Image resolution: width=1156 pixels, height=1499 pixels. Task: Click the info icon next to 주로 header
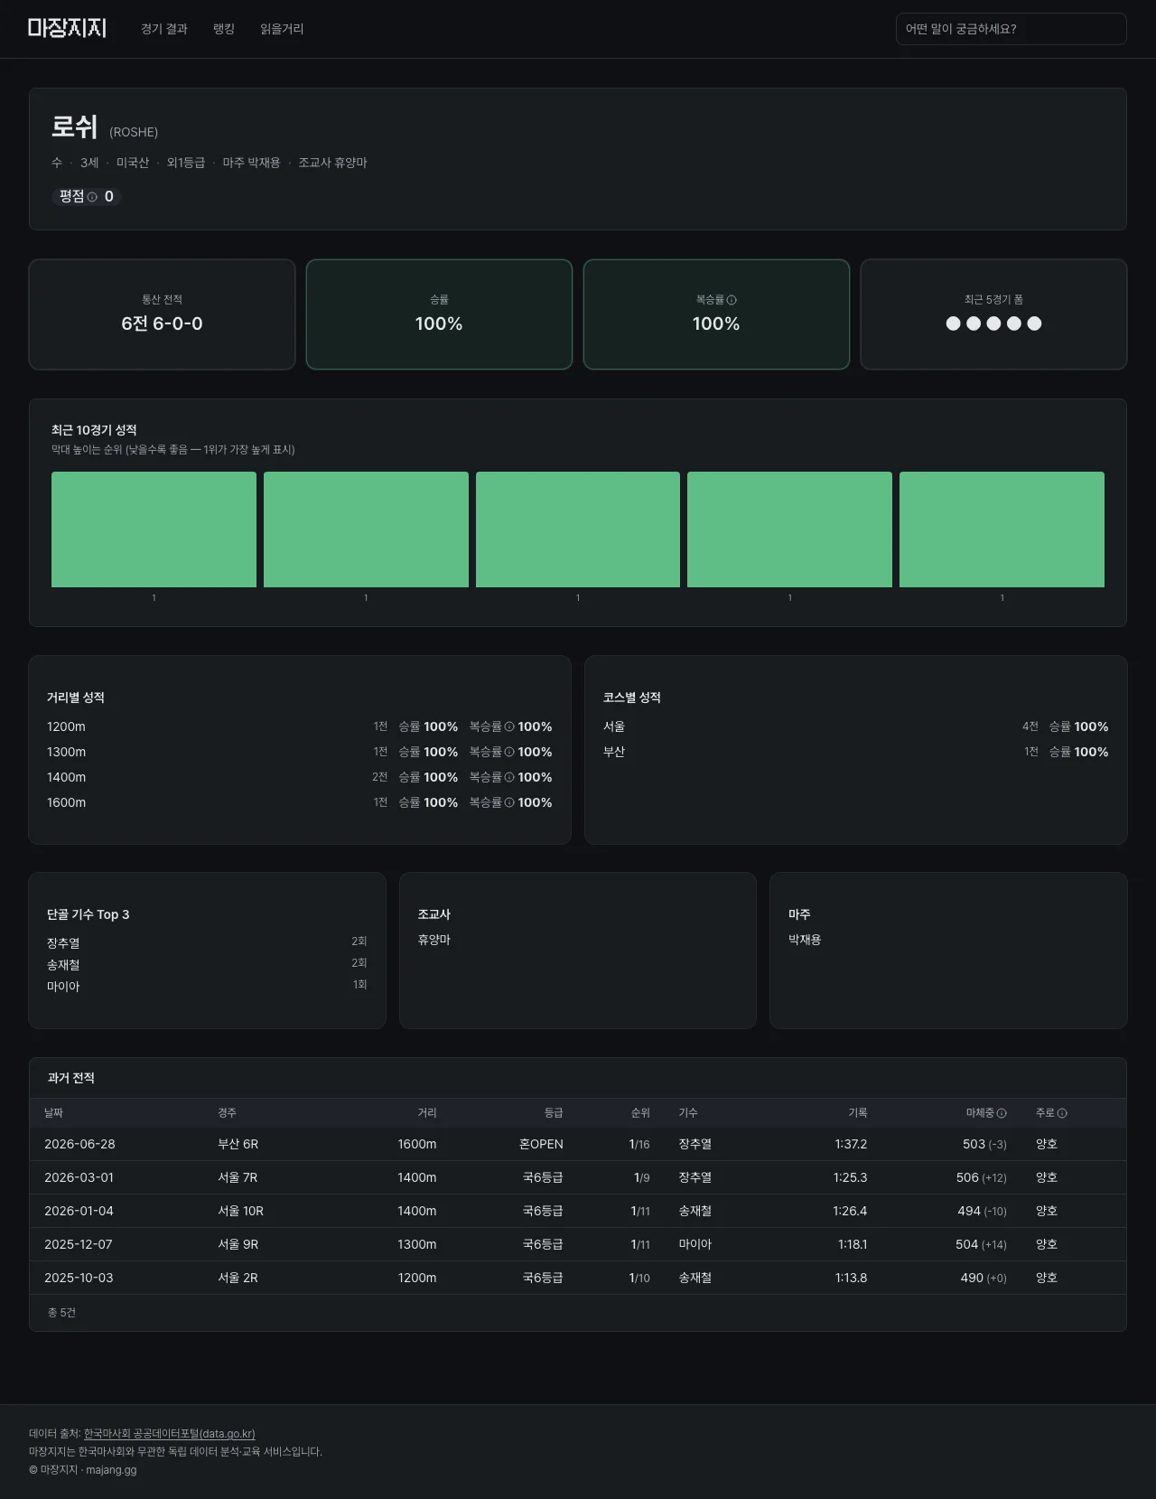[1062, 1113]
